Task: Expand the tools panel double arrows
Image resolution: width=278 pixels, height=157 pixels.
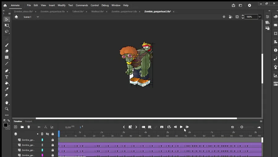Action: (3, 11)
